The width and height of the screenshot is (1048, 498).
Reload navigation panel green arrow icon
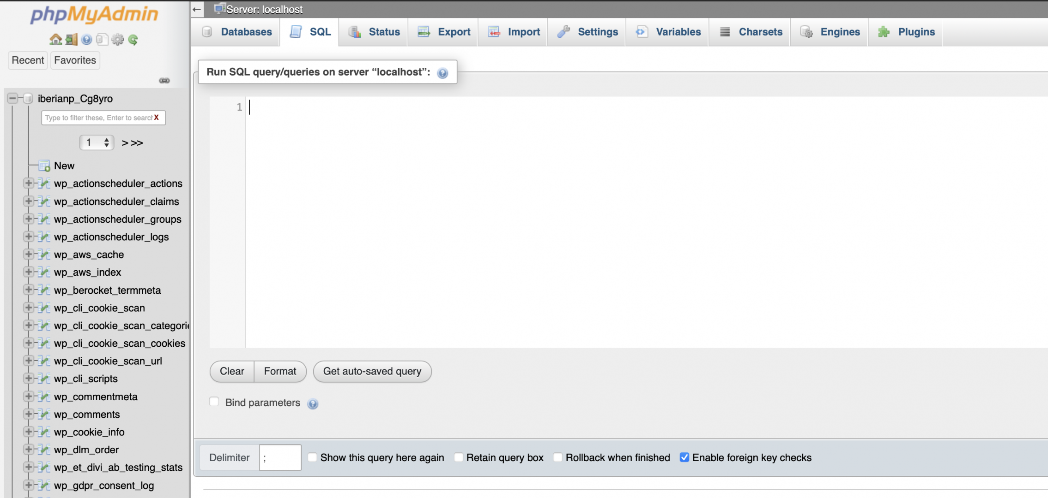tap(133, 40)
